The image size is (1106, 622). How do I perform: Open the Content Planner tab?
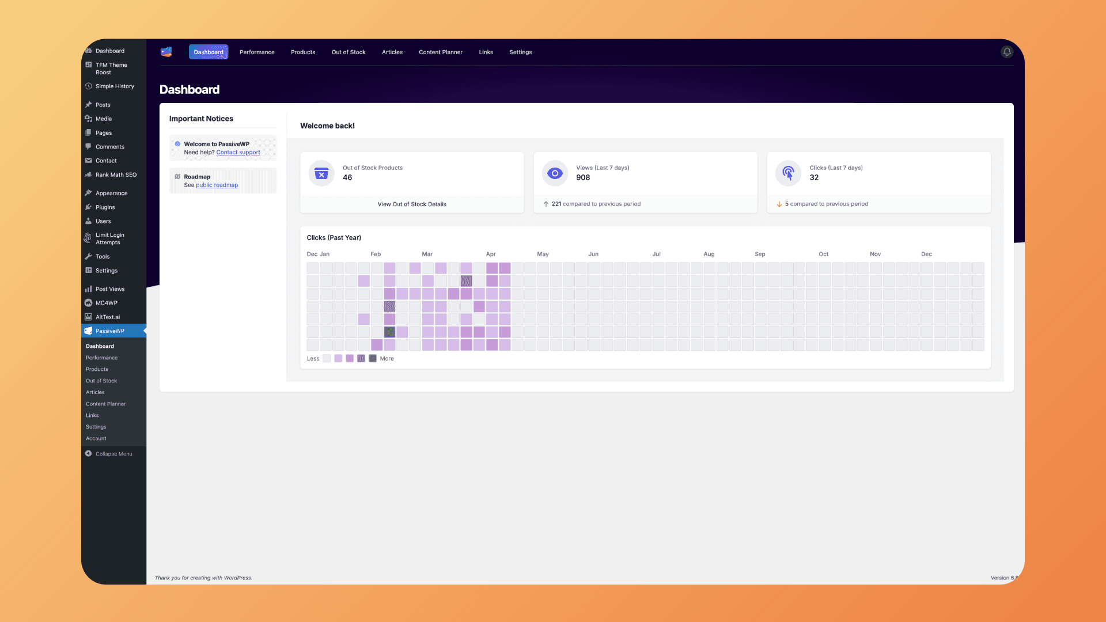click(441, 52)
